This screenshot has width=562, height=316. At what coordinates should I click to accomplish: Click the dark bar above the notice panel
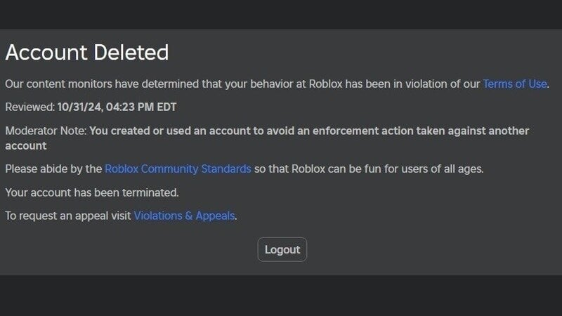coord(281,14)
